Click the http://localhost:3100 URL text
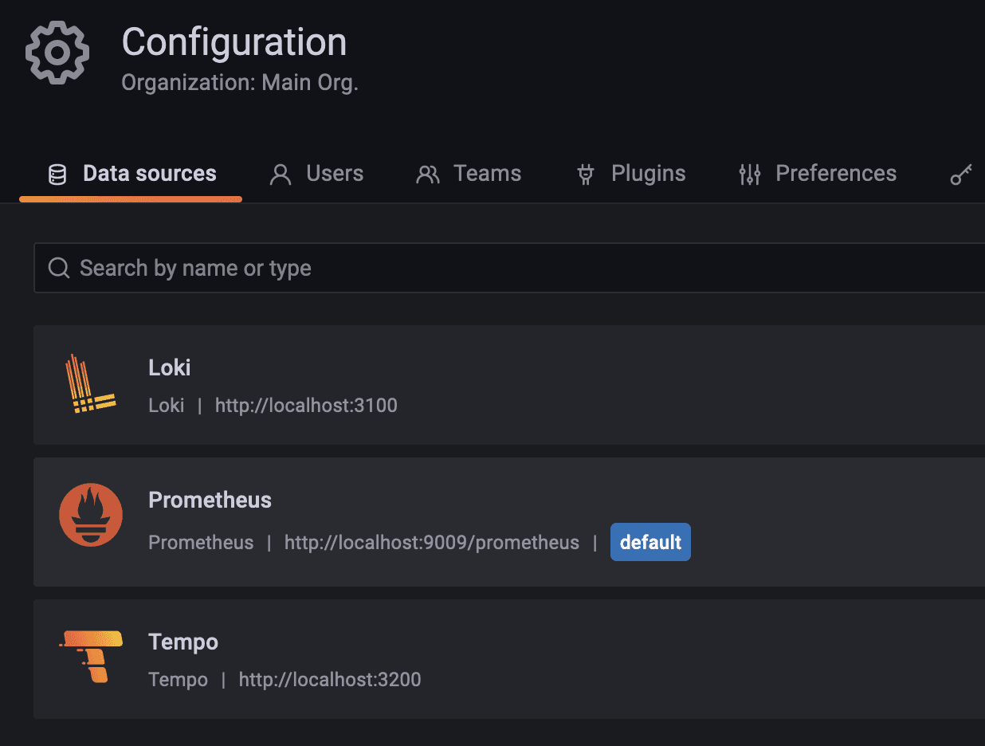The width and height of the screenshot is (985, 746). coord(306,406)
